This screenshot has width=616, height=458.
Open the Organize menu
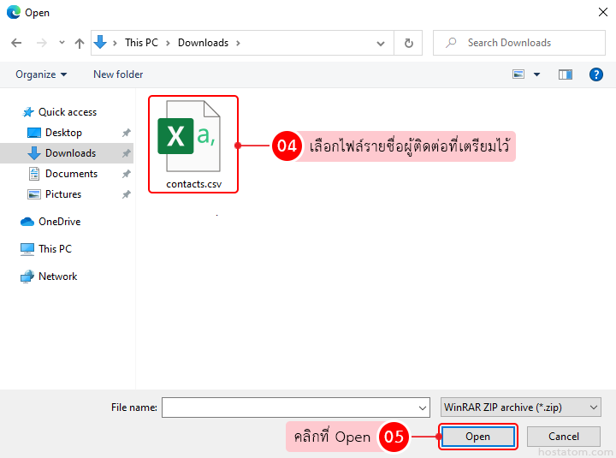41,74
